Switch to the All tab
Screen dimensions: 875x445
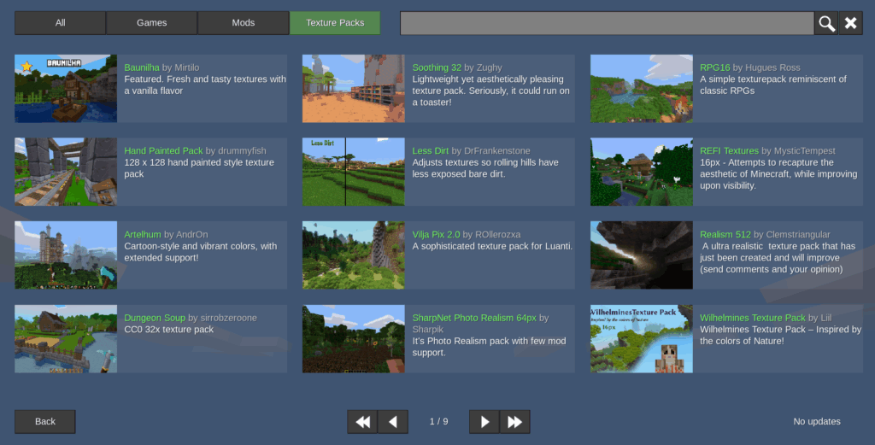coord(60,23)
